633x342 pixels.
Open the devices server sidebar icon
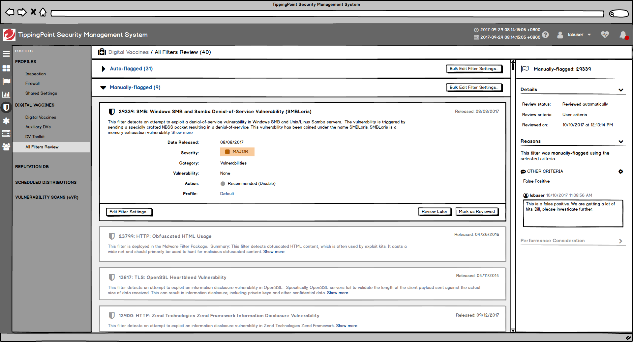[6, 133]
